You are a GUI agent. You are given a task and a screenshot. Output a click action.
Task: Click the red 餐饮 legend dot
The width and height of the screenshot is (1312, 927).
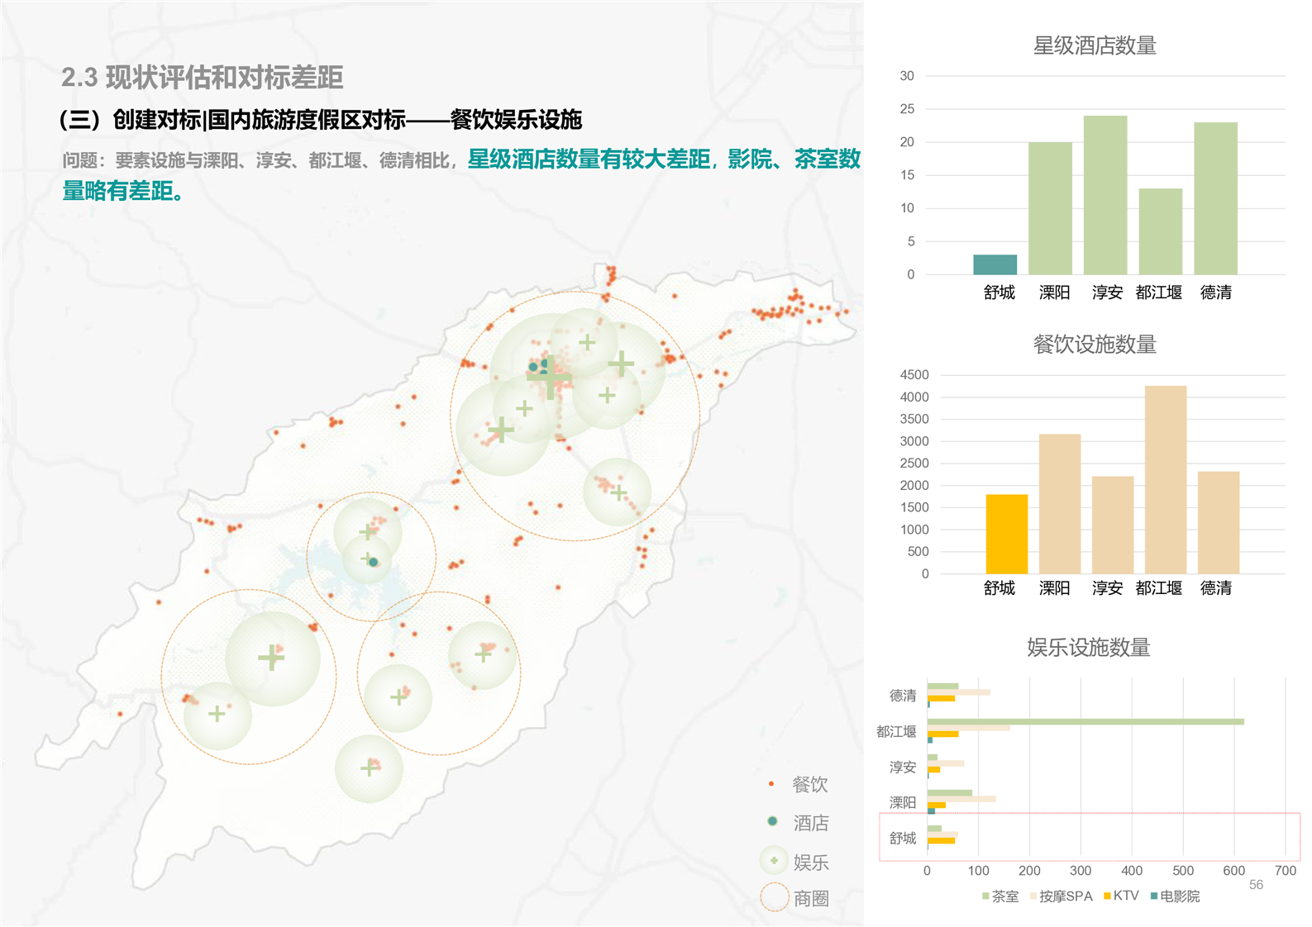[771, 783]
